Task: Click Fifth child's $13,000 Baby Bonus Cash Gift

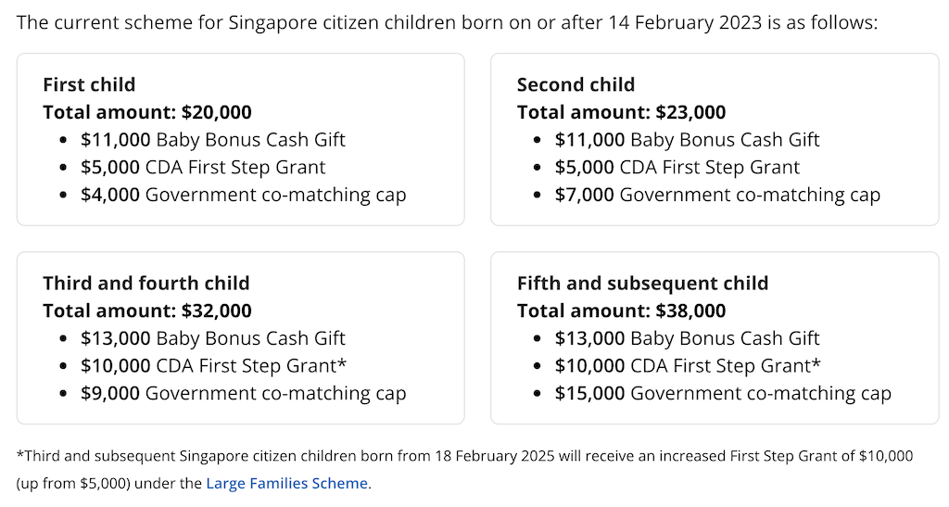Action: click(x=687, y=338)
